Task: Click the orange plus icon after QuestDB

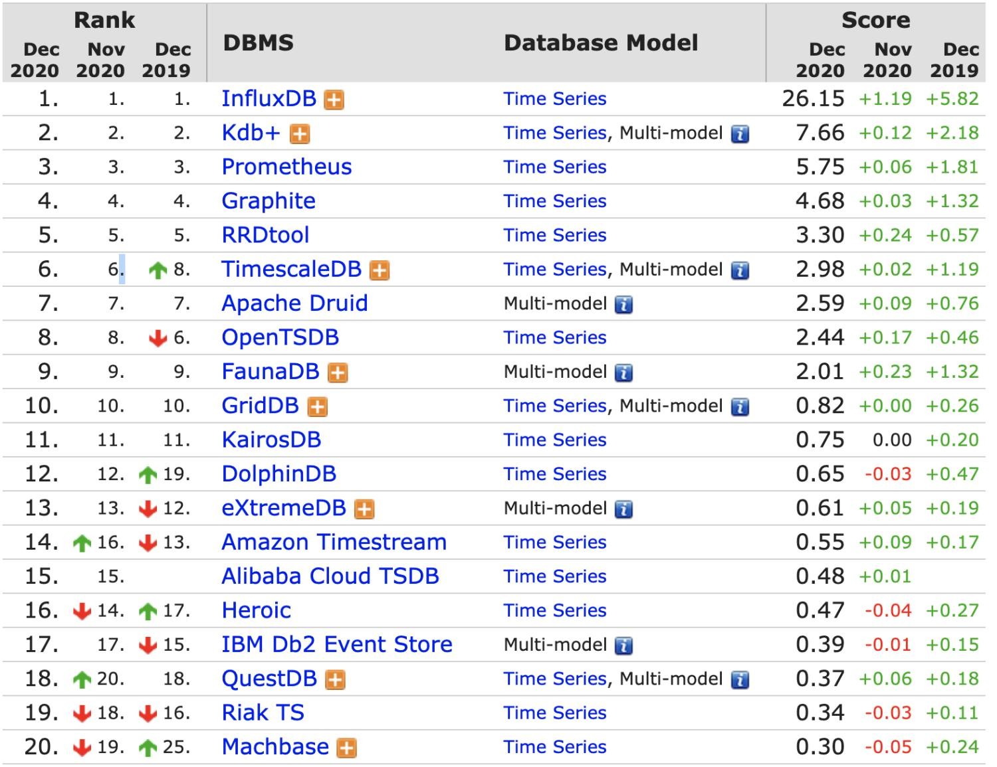Action: [x=335, y=680]
